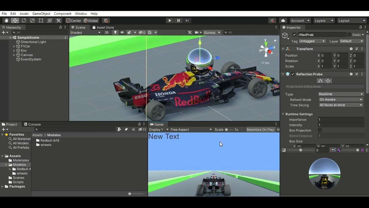Select the Rect transform tool
Image resolution: width=369 pixels, height=208 pixels.
pyautogui.click(x=41, y=21)
